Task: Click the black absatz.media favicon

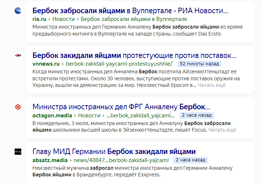Action: pyautogui.click(x=18, y=152)
